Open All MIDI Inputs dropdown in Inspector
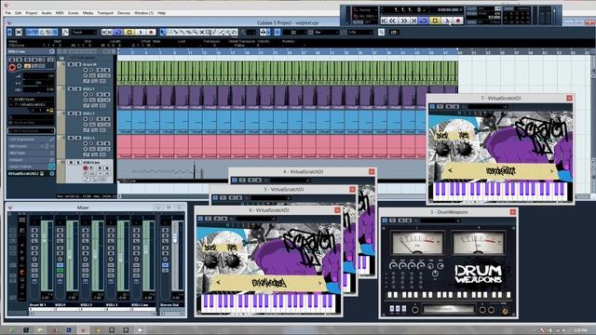This screenshot has height=335, width=596. [x=31, y=100]
